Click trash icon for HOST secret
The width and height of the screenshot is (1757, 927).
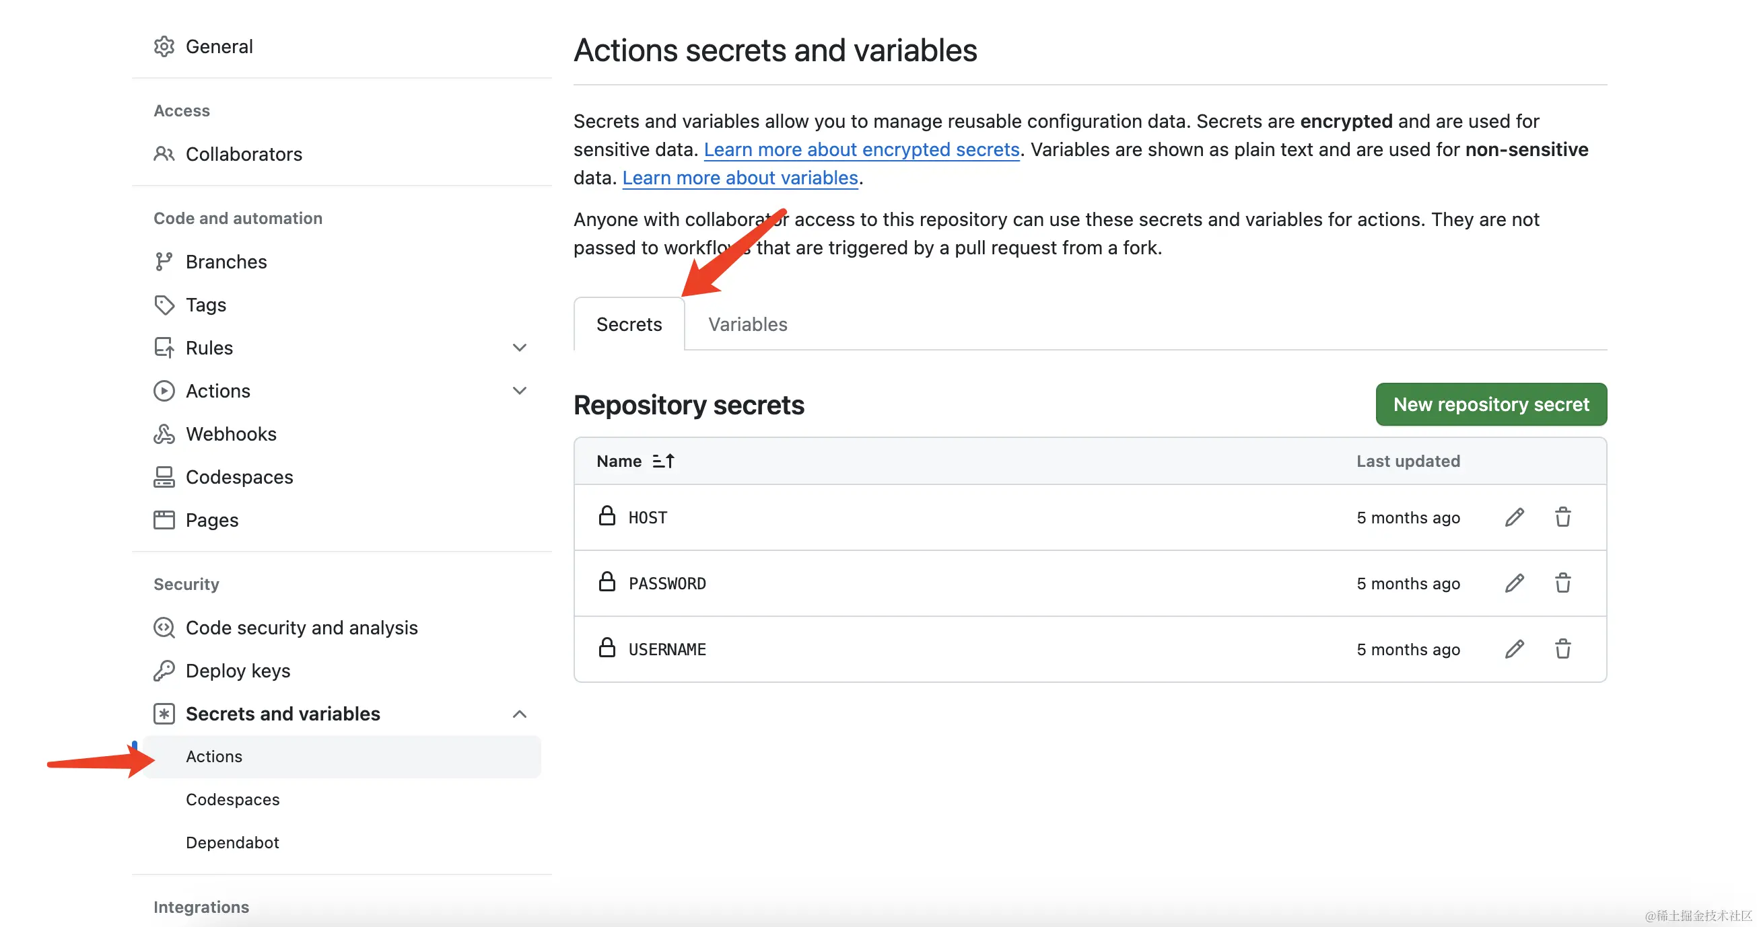click(1562, 517)
